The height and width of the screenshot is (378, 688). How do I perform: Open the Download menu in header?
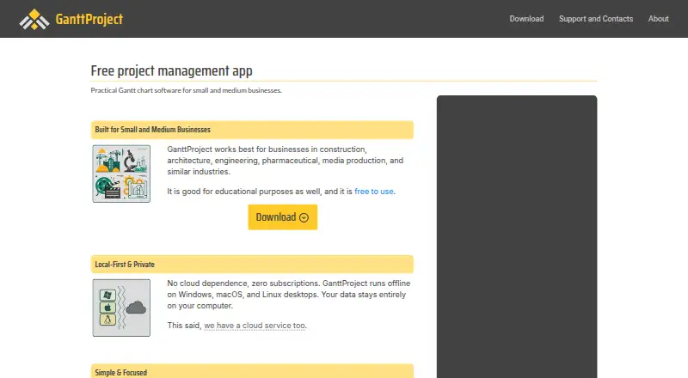526,19
